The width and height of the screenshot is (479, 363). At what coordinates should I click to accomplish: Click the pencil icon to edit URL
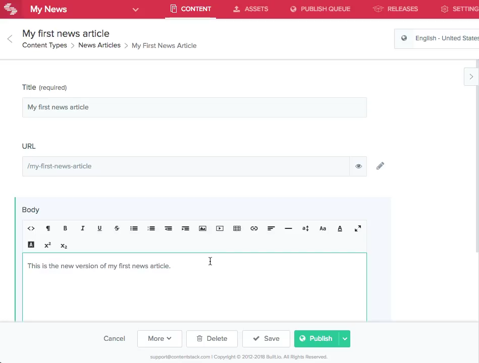coord(380,166)
